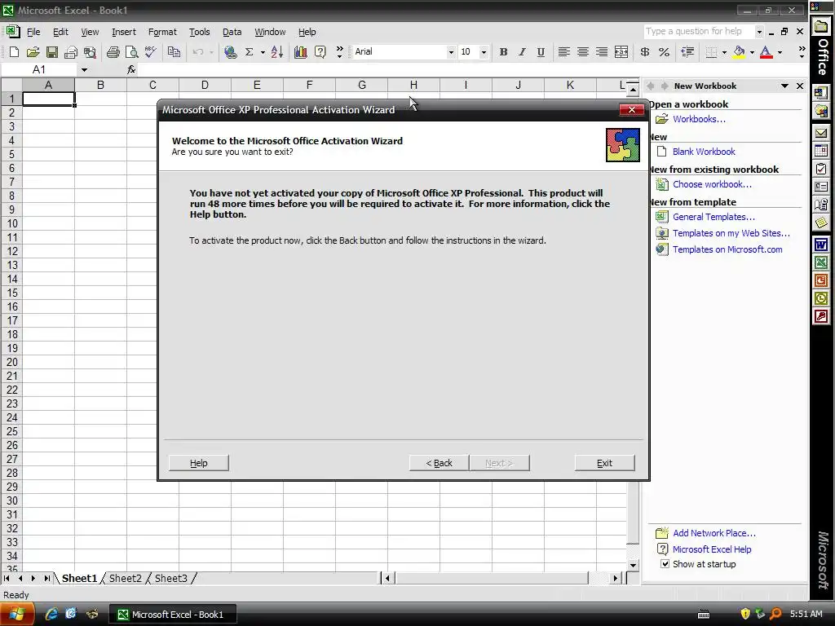Apply the Currency Style dollar icon
835x626 pixels.
click(645, 51)
